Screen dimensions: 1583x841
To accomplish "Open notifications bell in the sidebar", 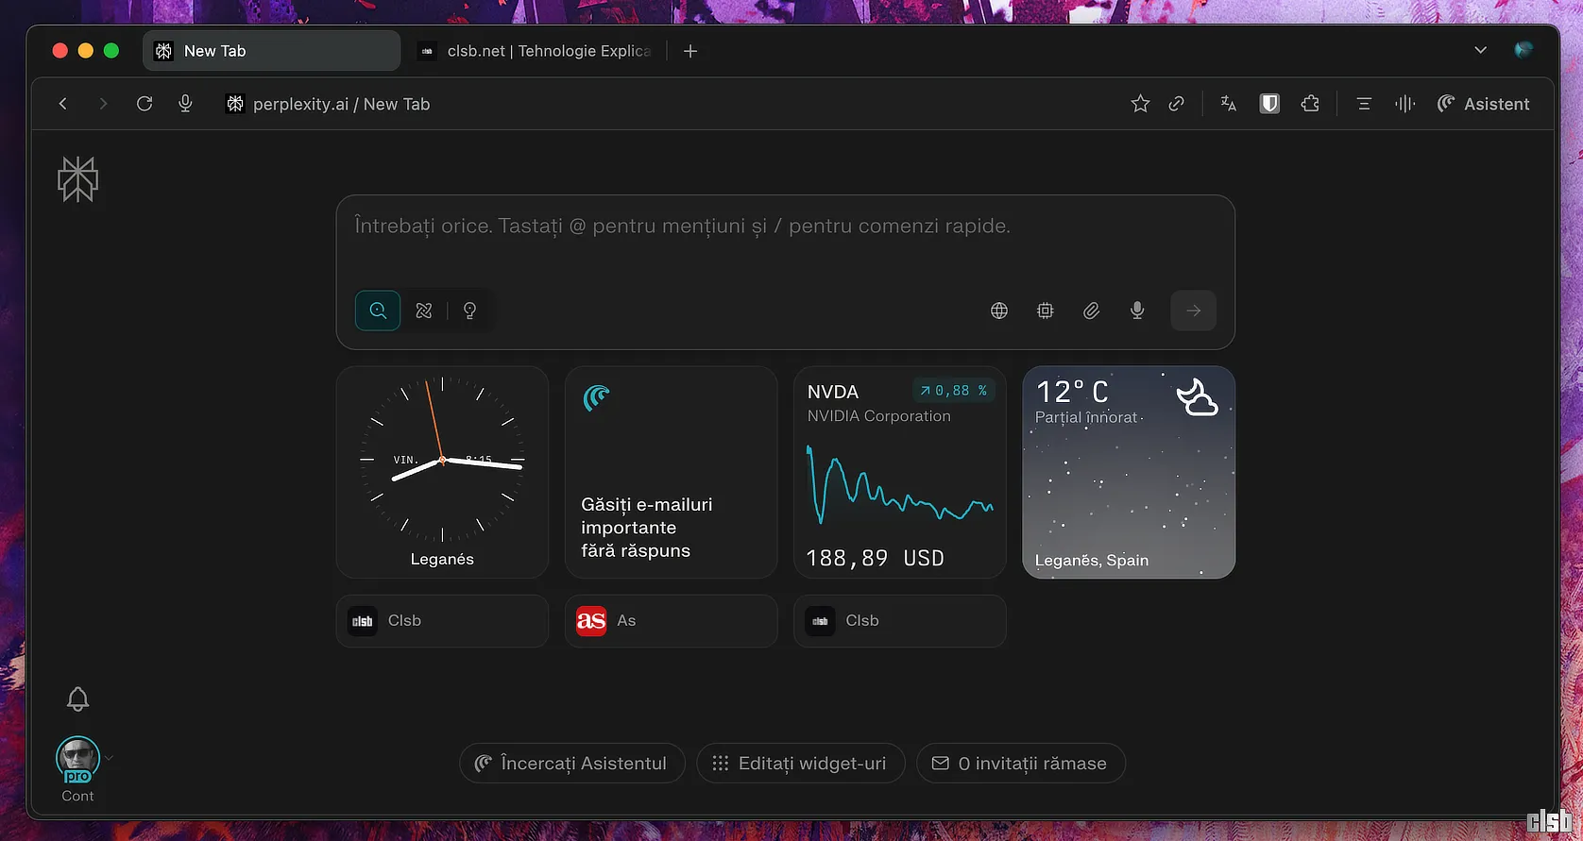I will pyautogui.click(x=77, y=699).
